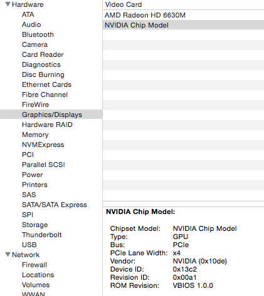Open the Storage category
Image resolution: width=264 pixels, height=296 pixels.
click(35, 225)
